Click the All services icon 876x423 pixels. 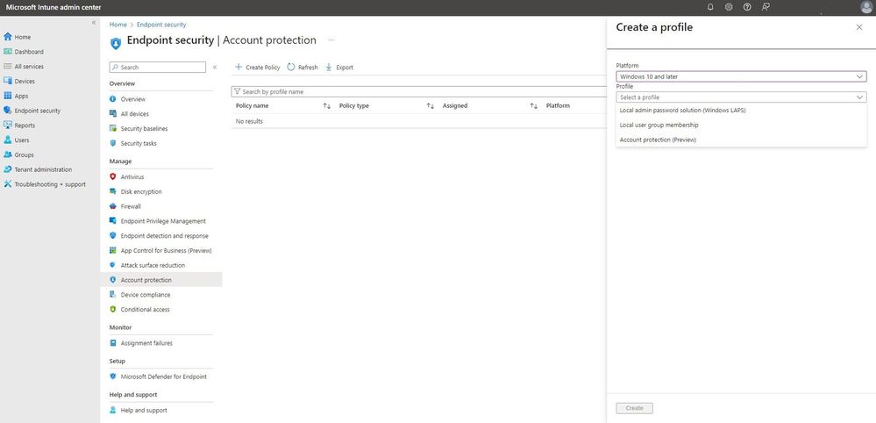pyautogui.click(x=8, y=67)
